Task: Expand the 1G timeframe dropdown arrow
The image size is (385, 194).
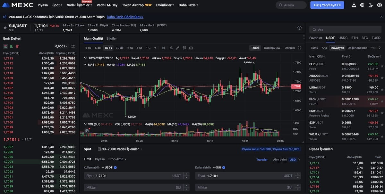Action: coord(156,47)
